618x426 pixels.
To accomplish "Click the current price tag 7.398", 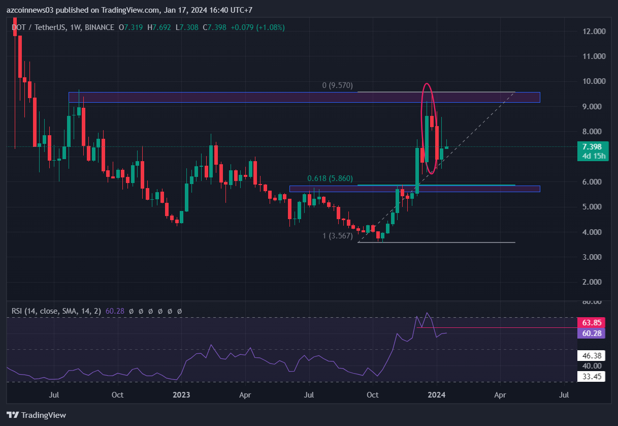I will tap(592, 147).
